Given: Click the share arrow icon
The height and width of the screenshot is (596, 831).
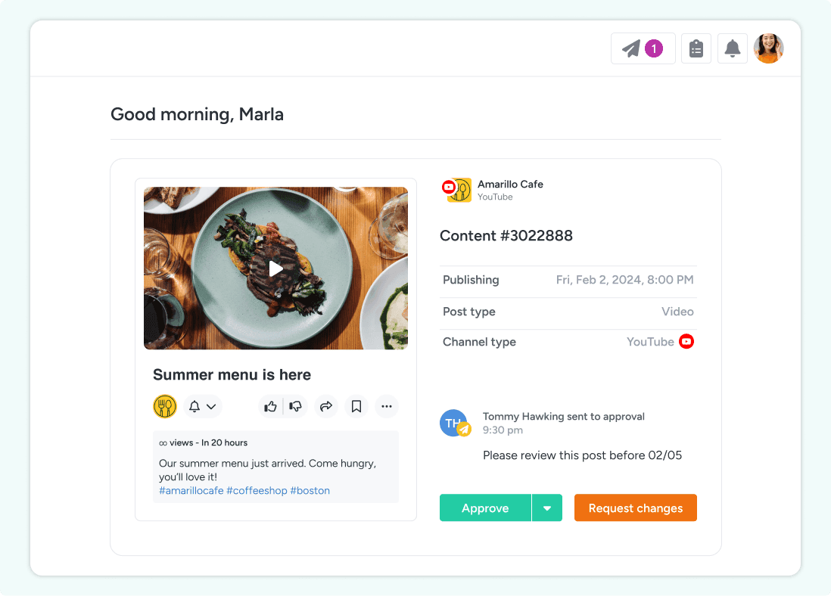Looking at the screenshot, I should pyautogui.click(x=326, y=406).
